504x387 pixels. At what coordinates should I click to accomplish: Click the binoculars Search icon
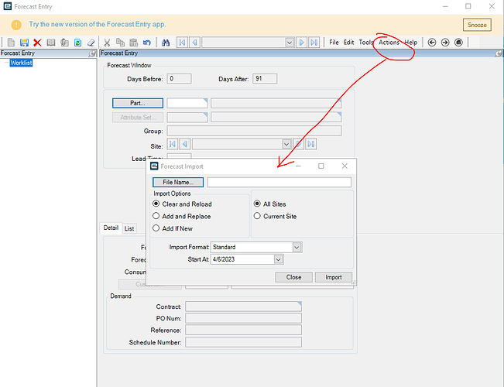pyautogui.click(x=166, y=43)
